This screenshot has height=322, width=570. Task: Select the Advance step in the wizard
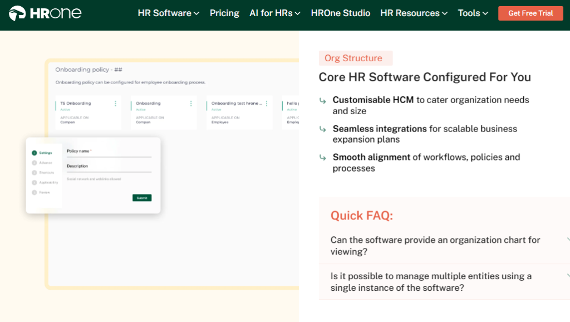(42, 163)
